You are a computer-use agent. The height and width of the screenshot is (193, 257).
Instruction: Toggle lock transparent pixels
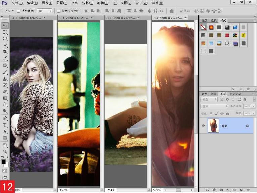point(211,113)
